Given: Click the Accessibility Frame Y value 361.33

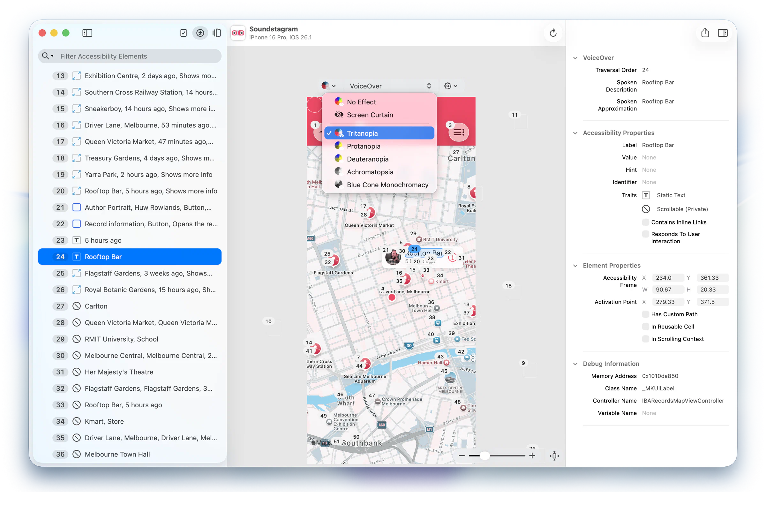Looking at the screenshot, I should point(712,278).
